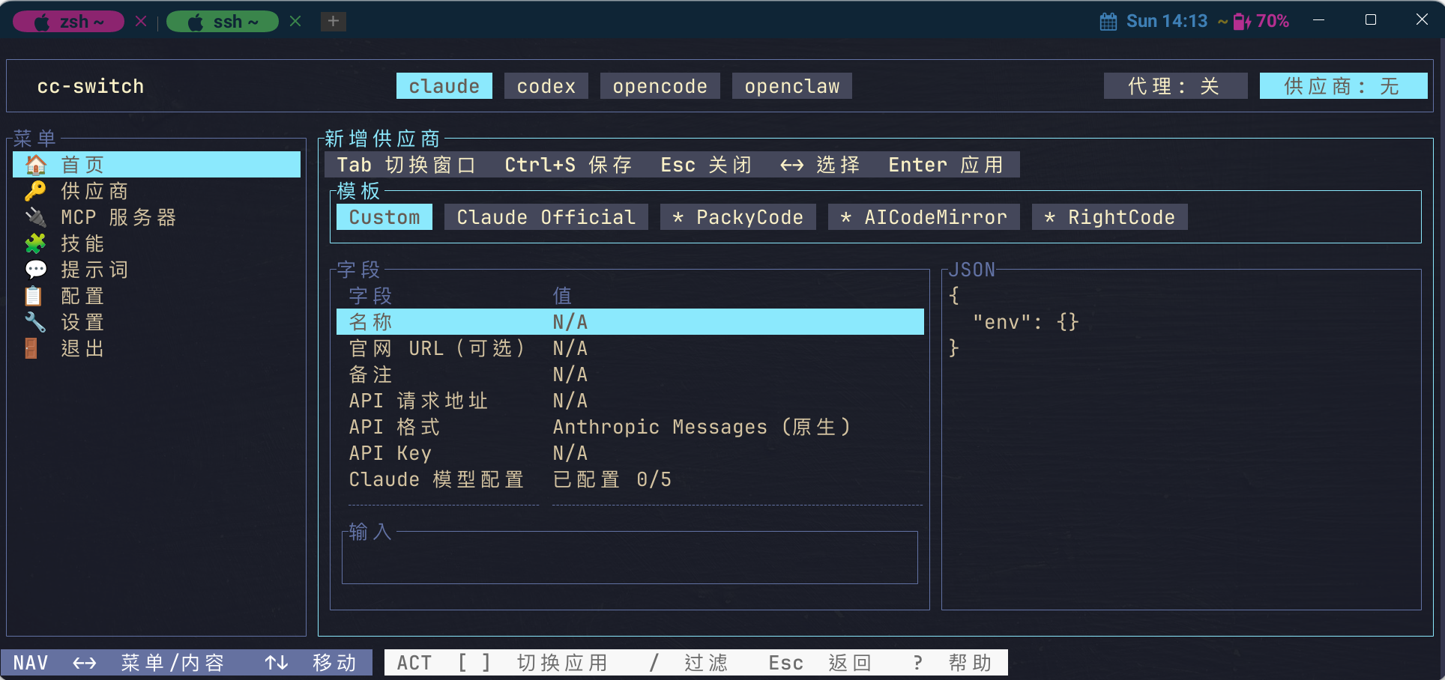Click the puzzle icon for 技能
The width and height of the screenshot is (1445, 680).
coord(34,243)
